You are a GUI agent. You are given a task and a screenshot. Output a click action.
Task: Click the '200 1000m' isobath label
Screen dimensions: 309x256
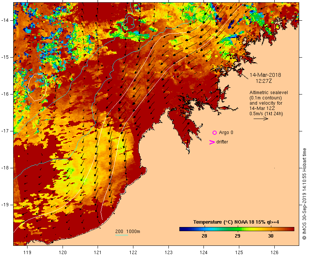[128, 232]
